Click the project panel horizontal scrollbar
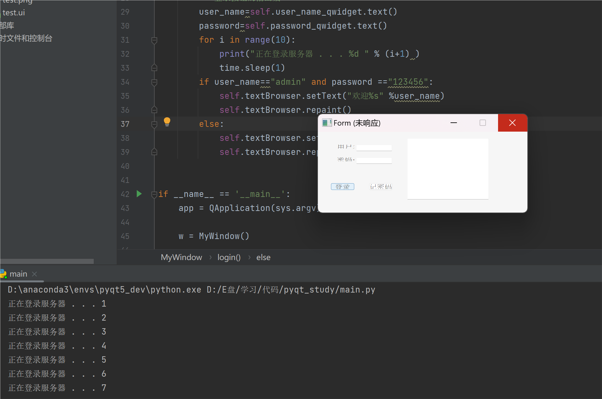602x399 pixels. (x=47, y=261)
